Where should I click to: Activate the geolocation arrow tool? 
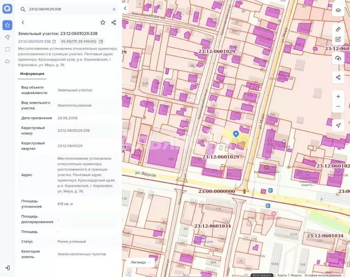pos(338,125)
